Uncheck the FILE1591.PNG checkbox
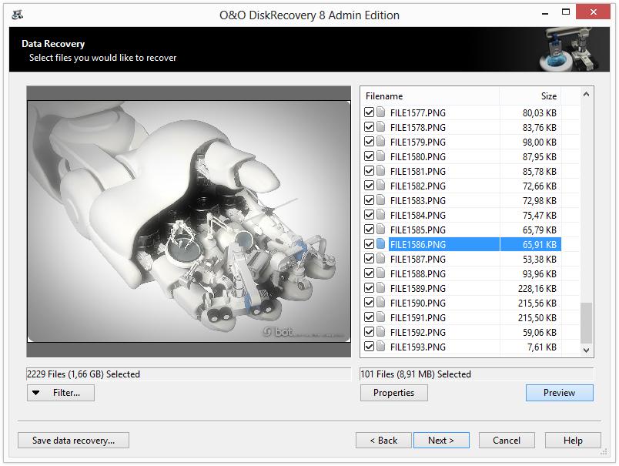The width and height of the screenshot is (619, 466). (369, 317)
